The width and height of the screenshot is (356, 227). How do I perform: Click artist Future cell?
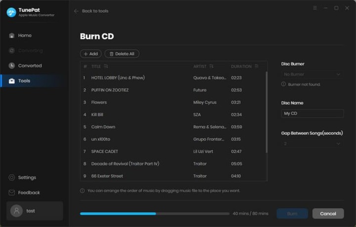click(x=200, y=90)
